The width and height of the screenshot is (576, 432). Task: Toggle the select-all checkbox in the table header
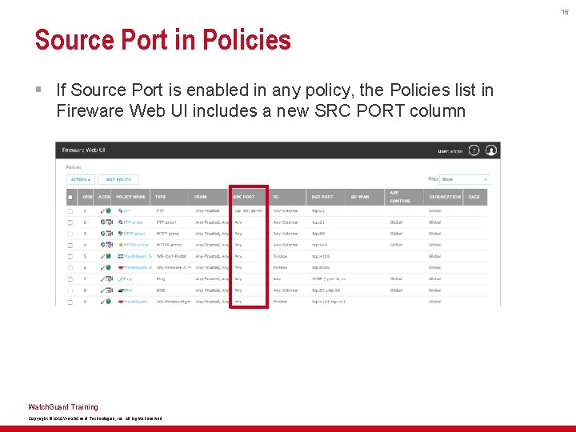point(70,198)
